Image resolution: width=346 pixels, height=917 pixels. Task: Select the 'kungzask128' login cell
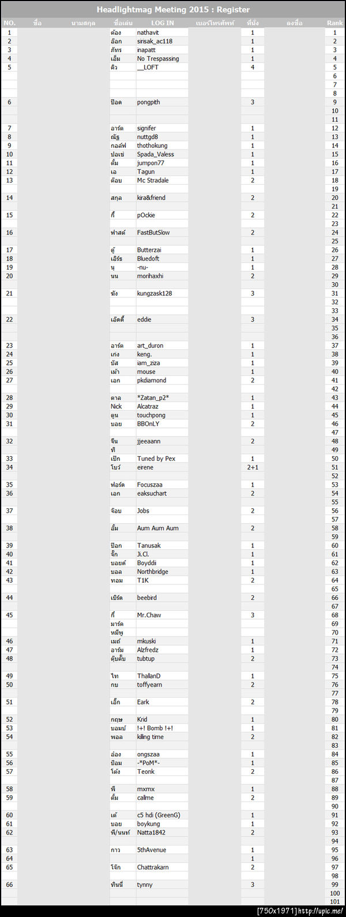click(x=155, y=293)
